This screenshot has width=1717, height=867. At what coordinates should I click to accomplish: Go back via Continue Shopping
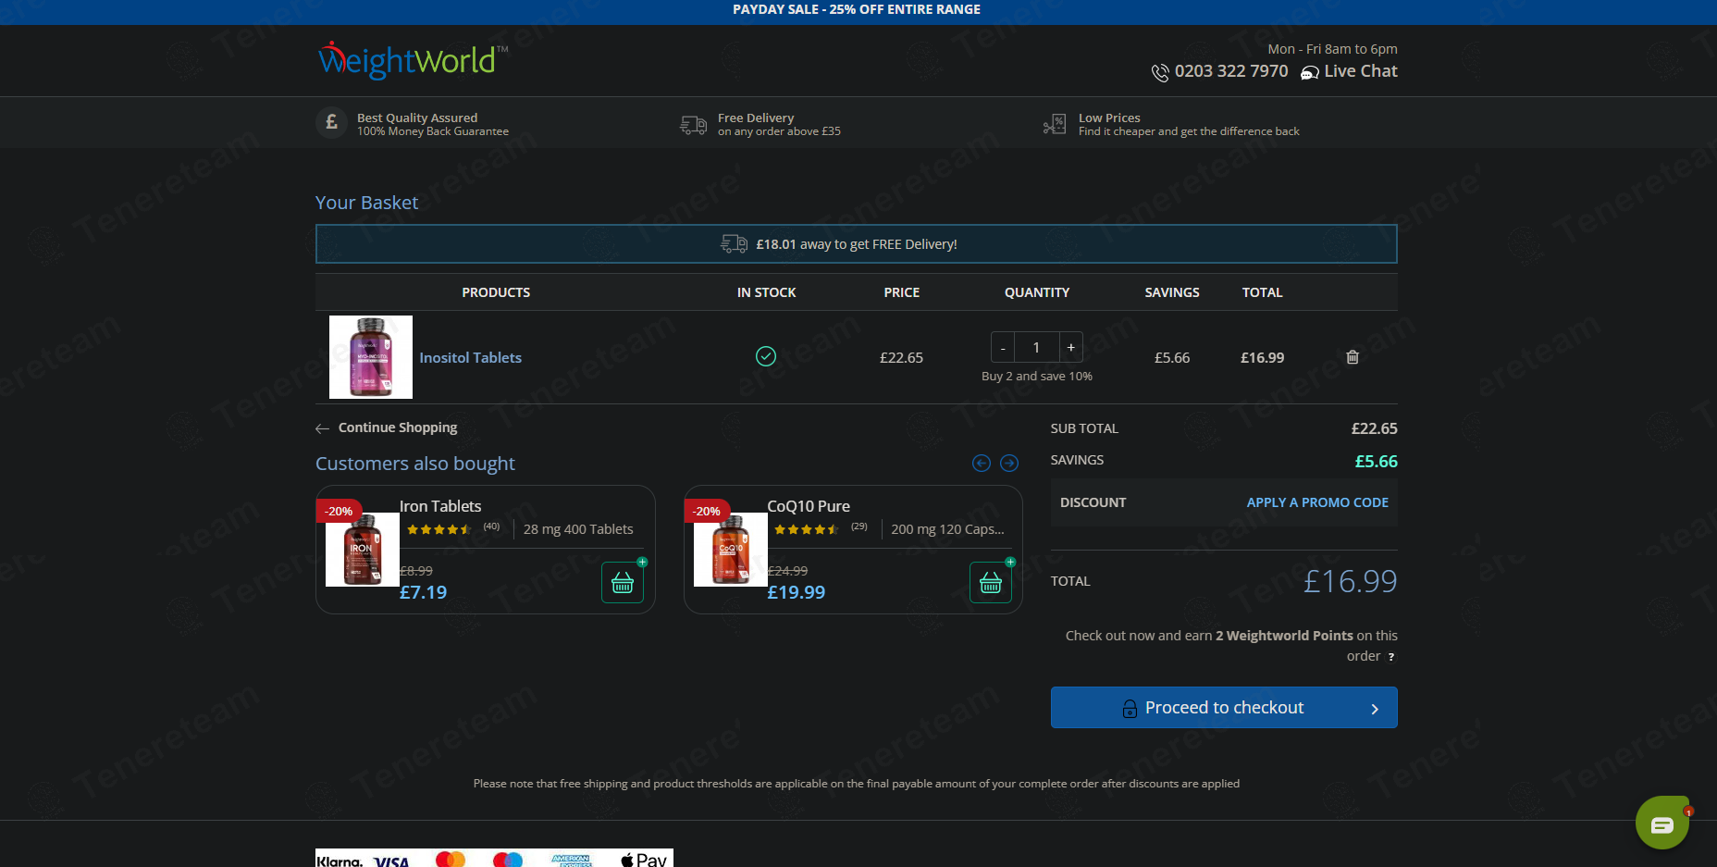click(x=397, y=427)
